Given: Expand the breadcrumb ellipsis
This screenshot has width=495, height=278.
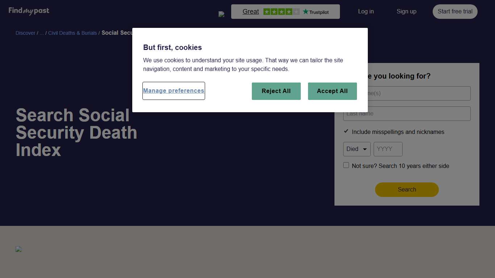Looking at the screenshot, I should tap(41, 33).
